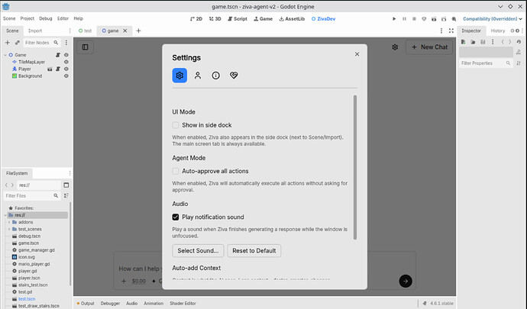Open the Scene menu

9,18
